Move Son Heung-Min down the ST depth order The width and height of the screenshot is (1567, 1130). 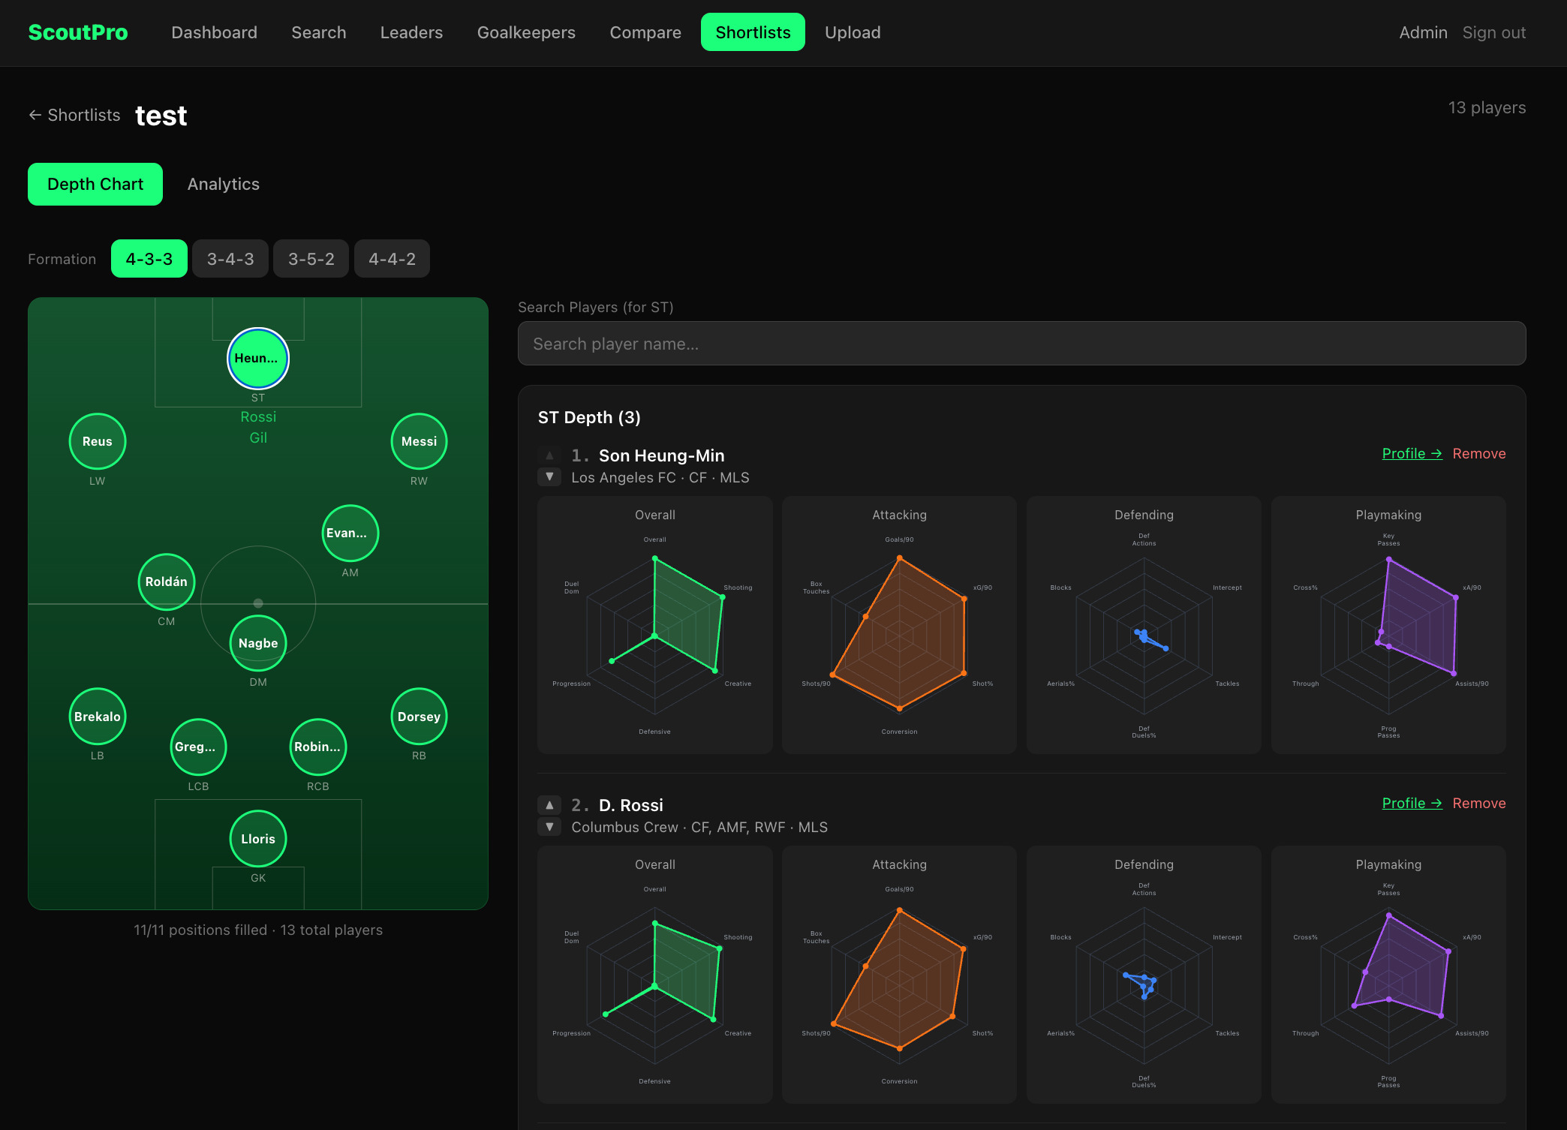click(x=549, y=476)
